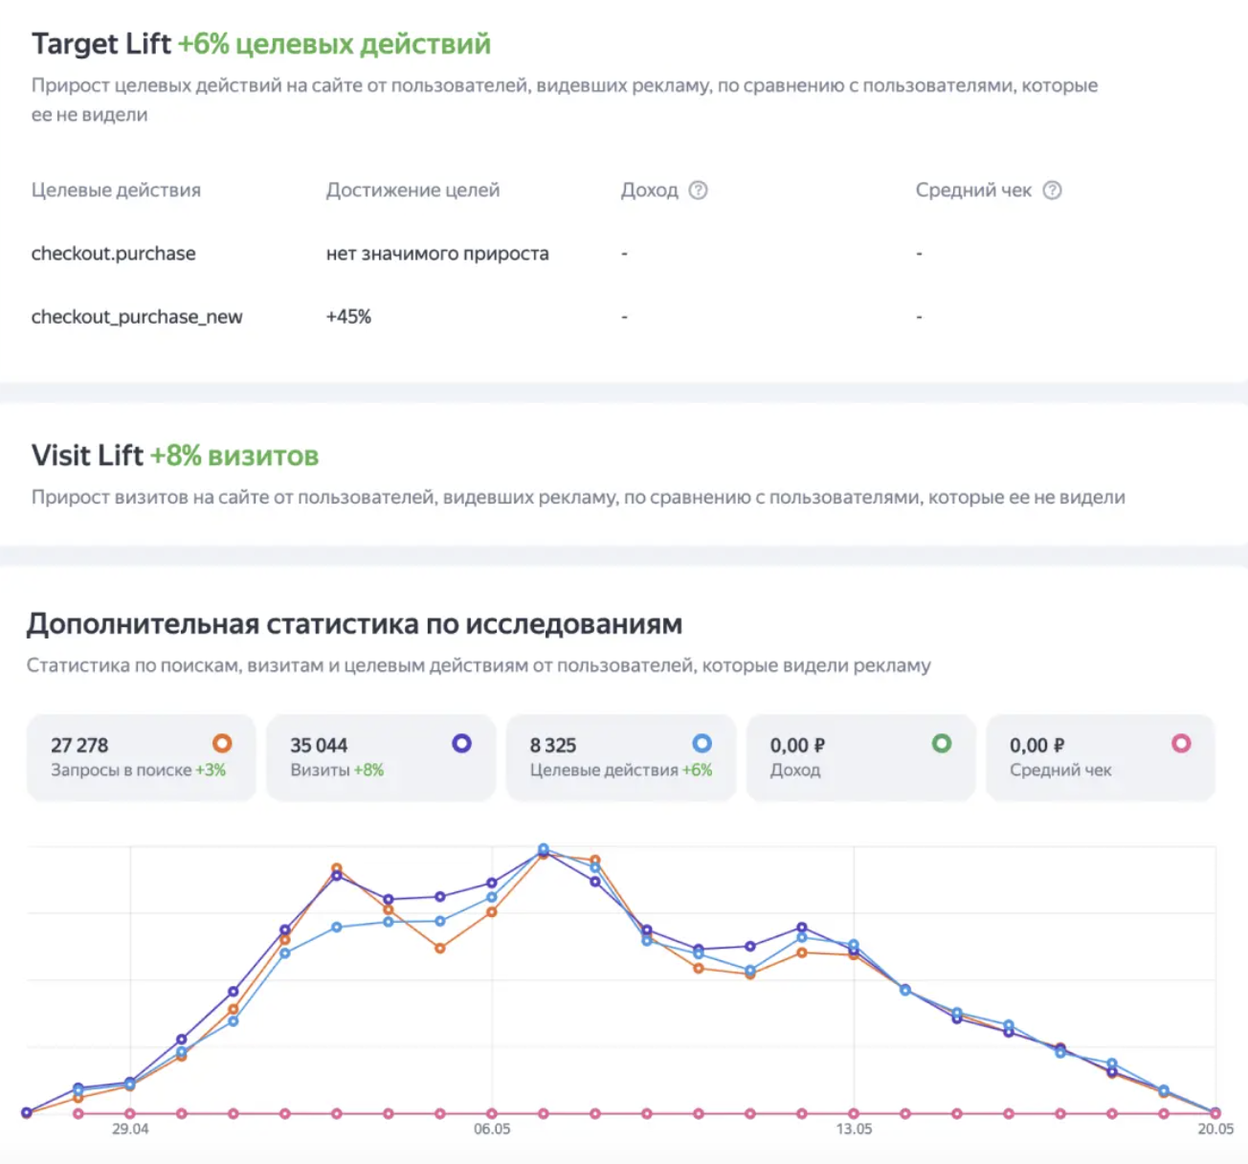Viewport: 1248px width, 1164px height.
Task: Click the help icon next to Доход header
Action: click(x=699, y=190)
